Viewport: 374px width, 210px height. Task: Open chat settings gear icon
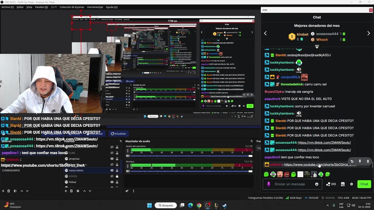pyautogui.click(x=352, y=184)
